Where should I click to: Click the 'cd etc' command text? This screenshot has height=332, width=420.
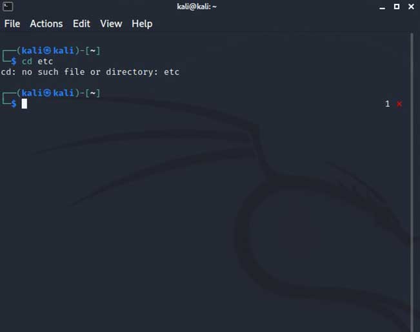(x=37, y=61)
